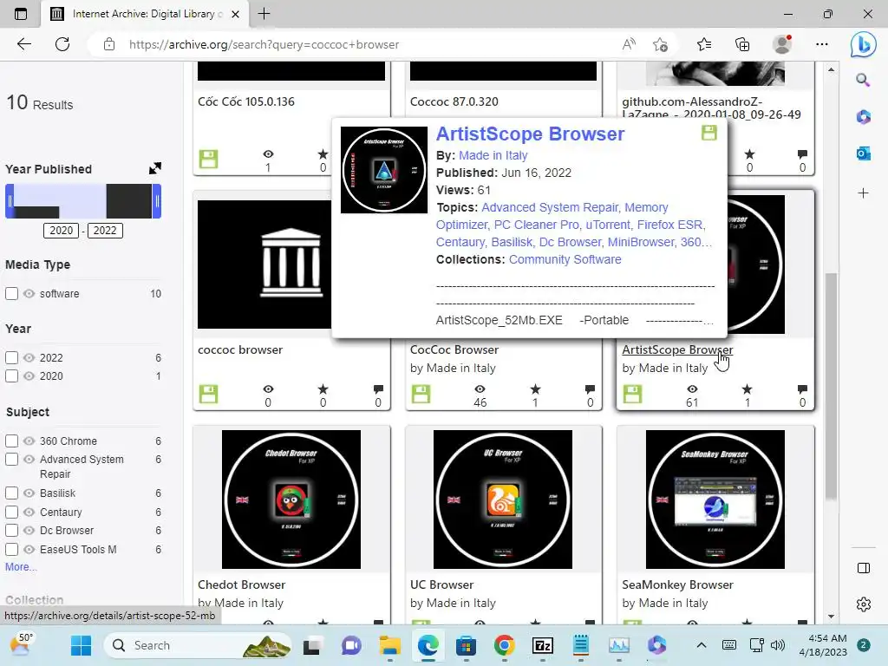Click the browser back arrow
Viewport: 888px width, 666px height.
tap(23, 44)
